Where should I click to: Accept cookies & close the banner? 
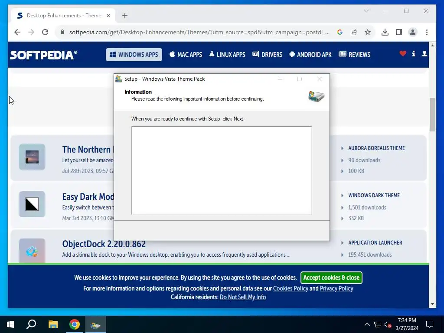[331, 277]
